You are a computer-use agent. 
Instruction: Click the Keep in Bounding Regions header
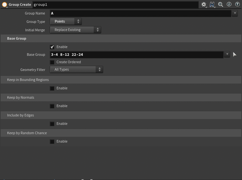[121, 80]
